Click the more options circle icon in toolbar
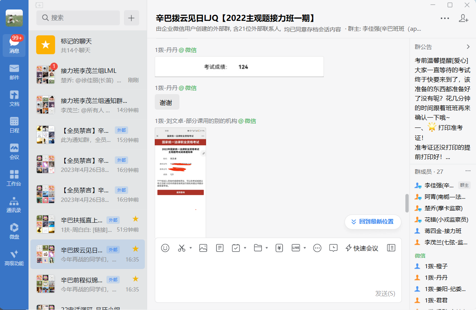 317,248
